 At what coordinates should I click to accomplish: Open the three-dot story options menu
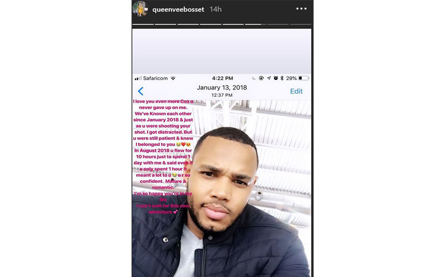[301, 9]
